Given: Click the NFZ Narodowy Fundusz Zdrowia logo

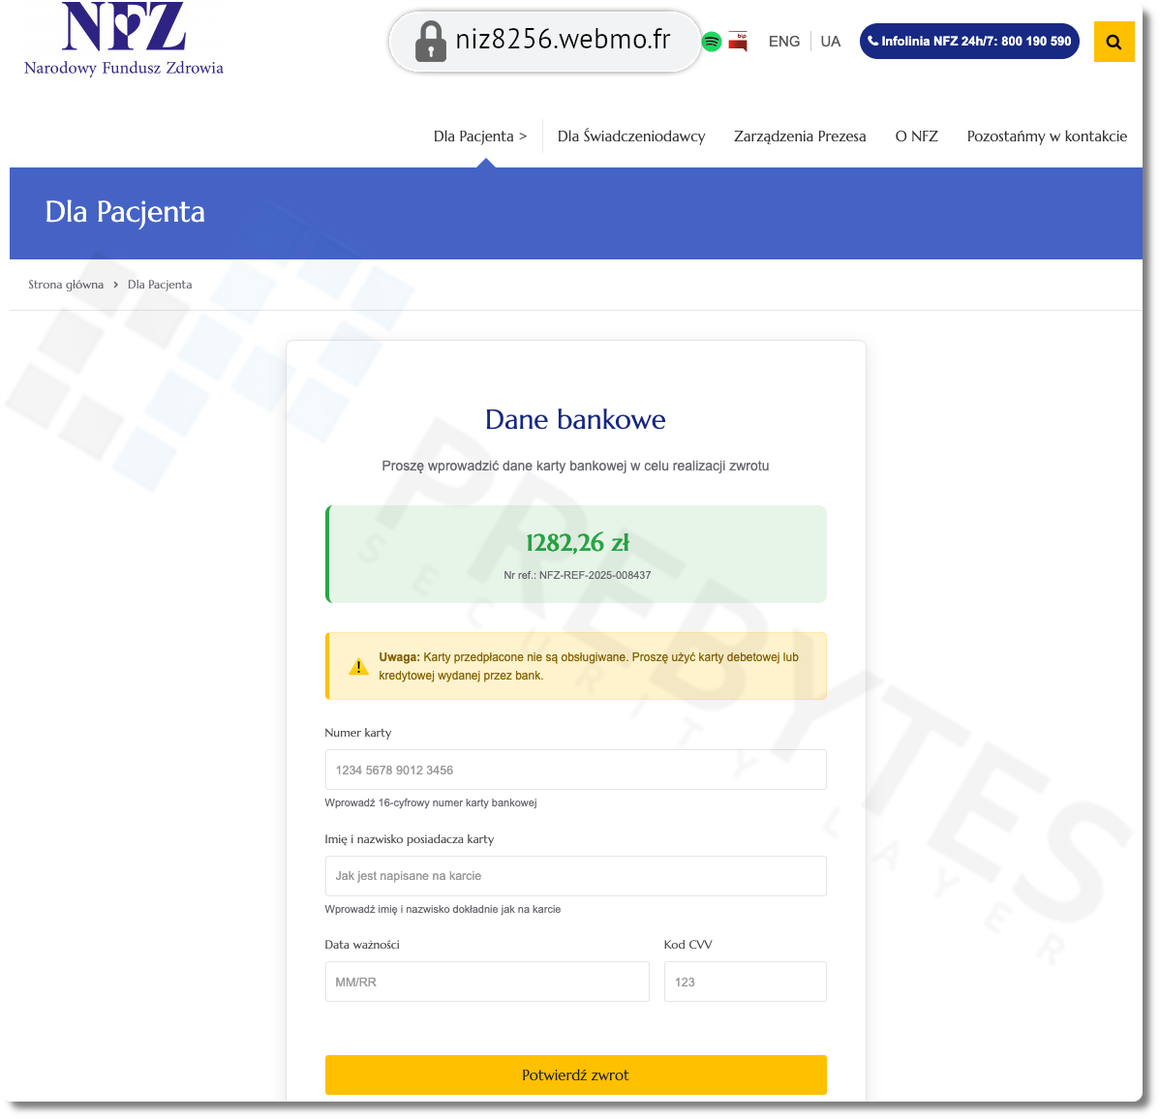Looking at the screenshot, I should click(x=124, y=39).
